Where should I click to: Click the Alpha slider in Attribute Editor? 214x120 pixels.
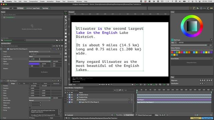click(39, 61)
